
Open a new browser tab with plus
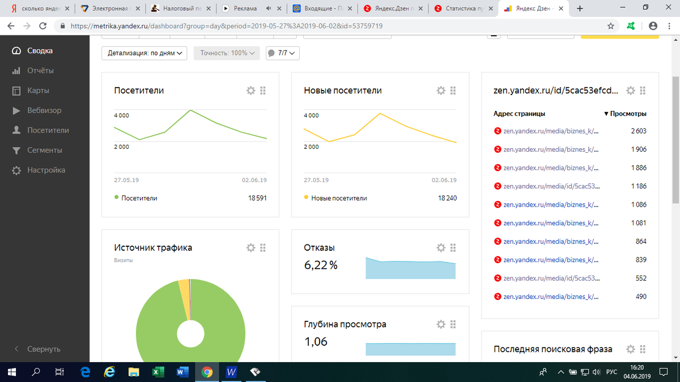coord(580,8)
